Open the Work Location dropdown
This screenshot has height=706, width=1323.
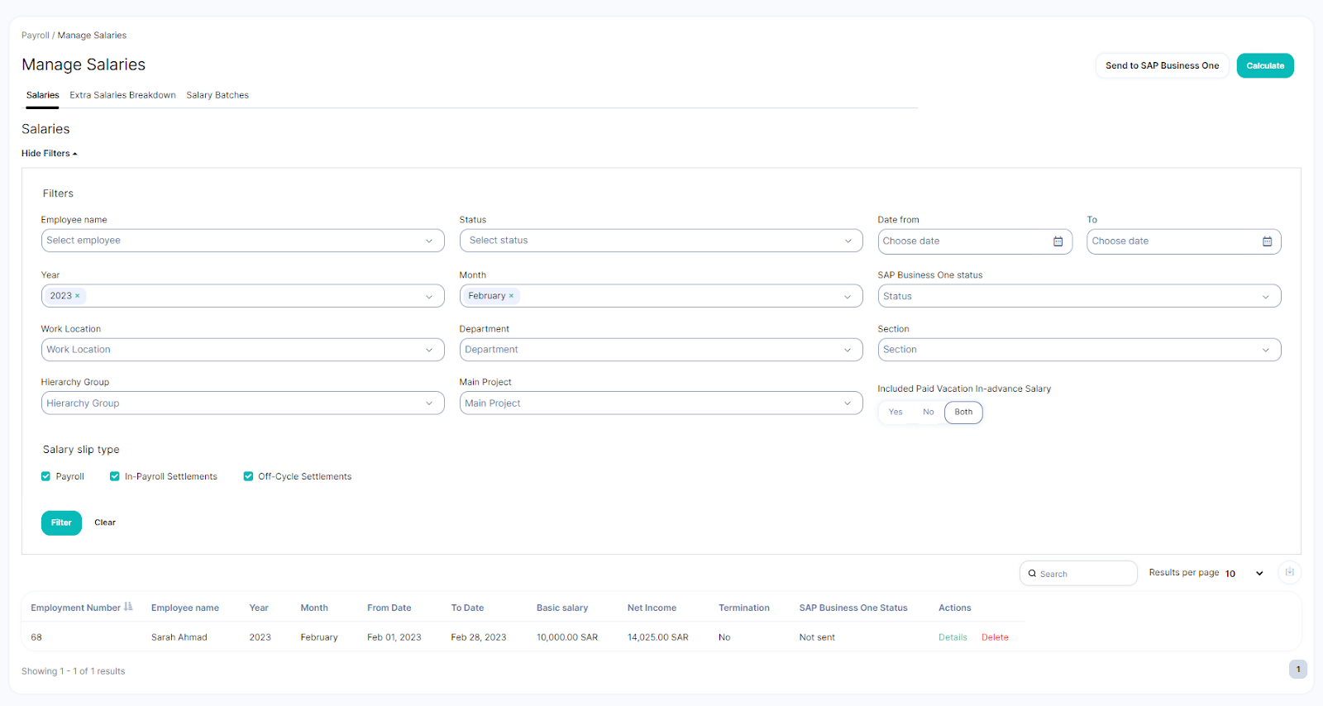(242, 350)
